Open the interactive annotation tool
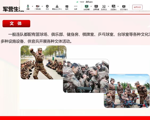The height and width of the screenshot is (120, 150). (104, 7)
